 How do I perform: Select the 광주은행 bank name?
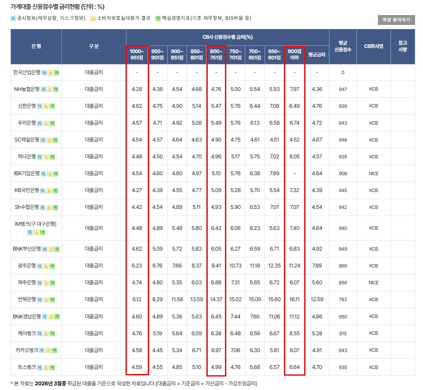27,266
